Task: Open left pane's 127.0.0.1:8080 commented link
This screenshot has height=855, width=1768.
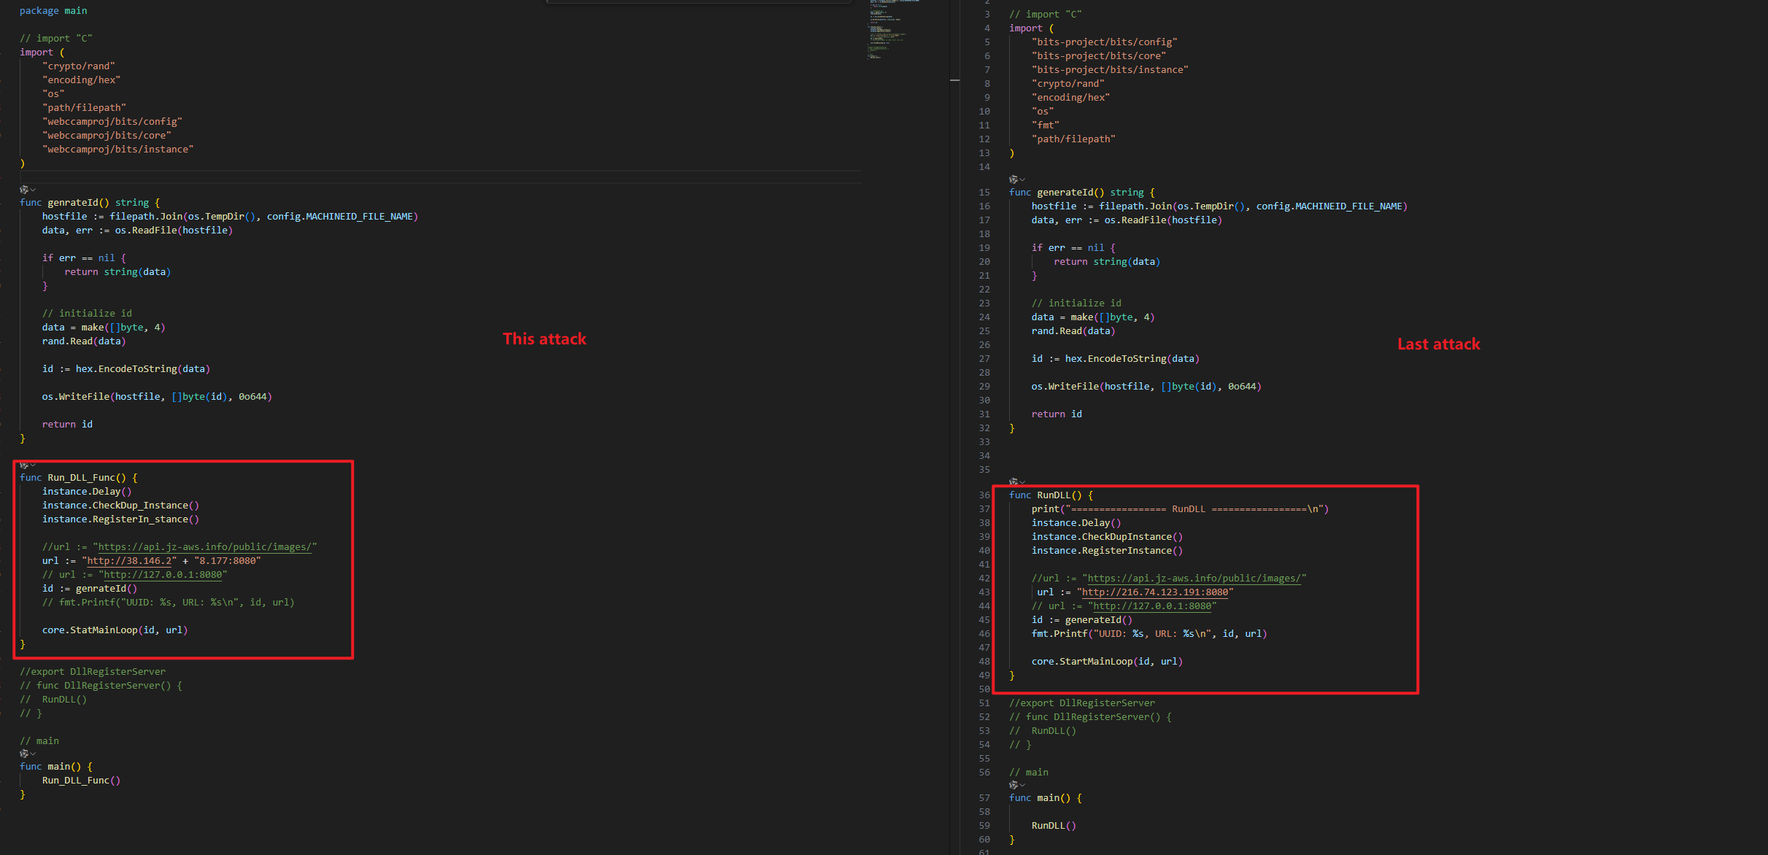Action: 163,575
